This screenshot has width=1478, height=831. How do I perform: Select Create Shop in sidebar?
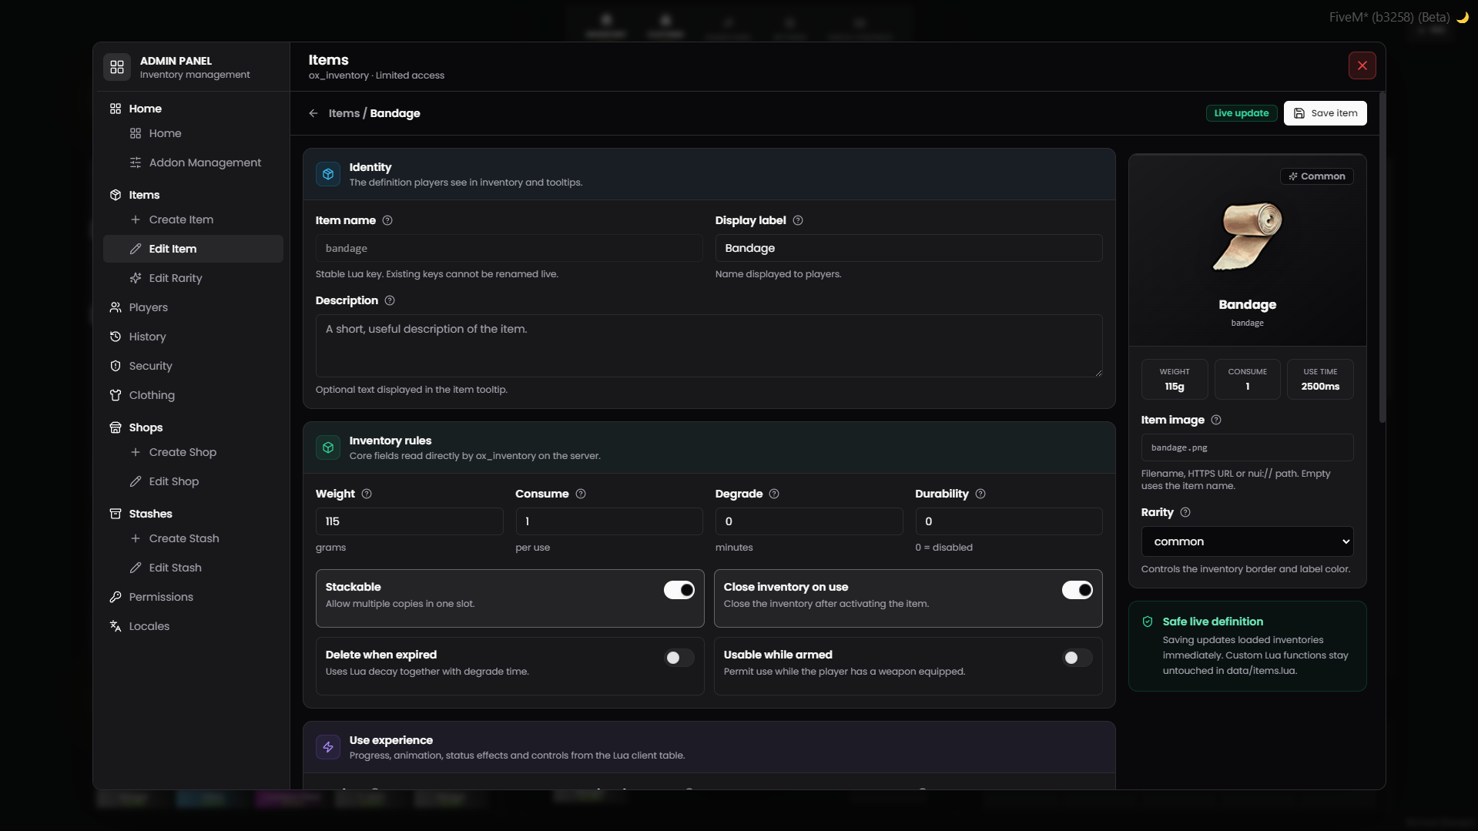click(x=193, y=452)
